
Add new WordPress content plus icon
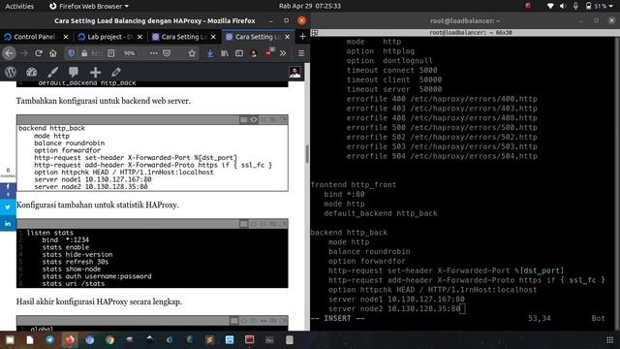95,72
